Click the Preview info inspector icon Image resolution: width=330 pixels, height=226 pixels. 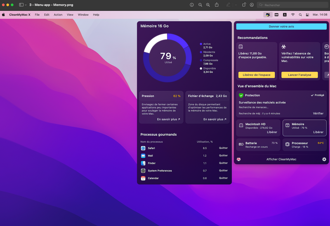(191, 5)
